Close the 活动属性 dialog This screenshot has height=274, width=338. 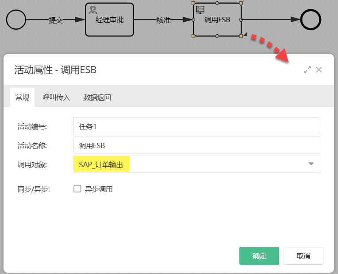pyautogui.click(x=319, y=70)
